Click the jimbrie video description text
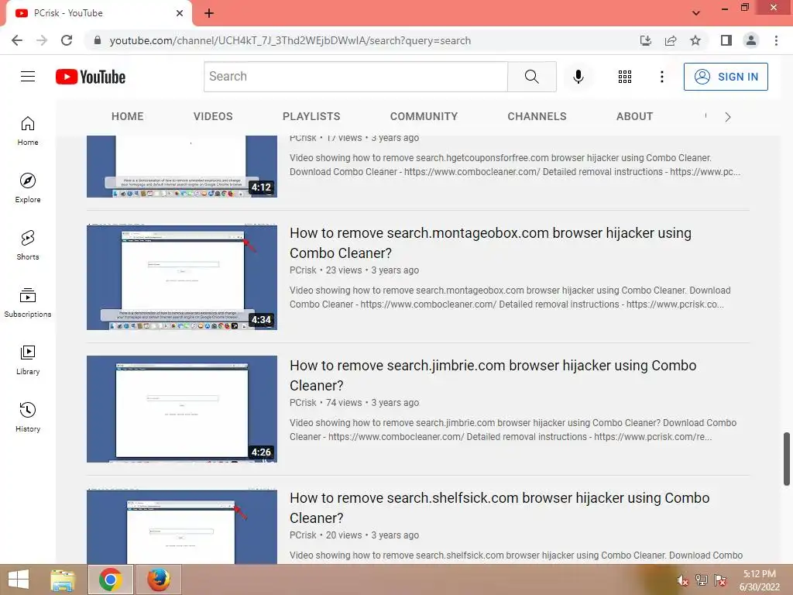Screen dimensions: 793x595 tap(513, 430)
